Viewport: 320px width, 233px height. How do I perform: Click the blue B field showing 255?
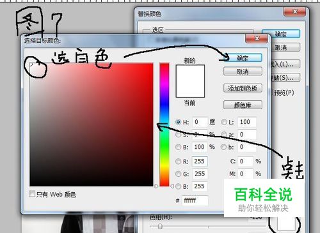click(200, 186)
